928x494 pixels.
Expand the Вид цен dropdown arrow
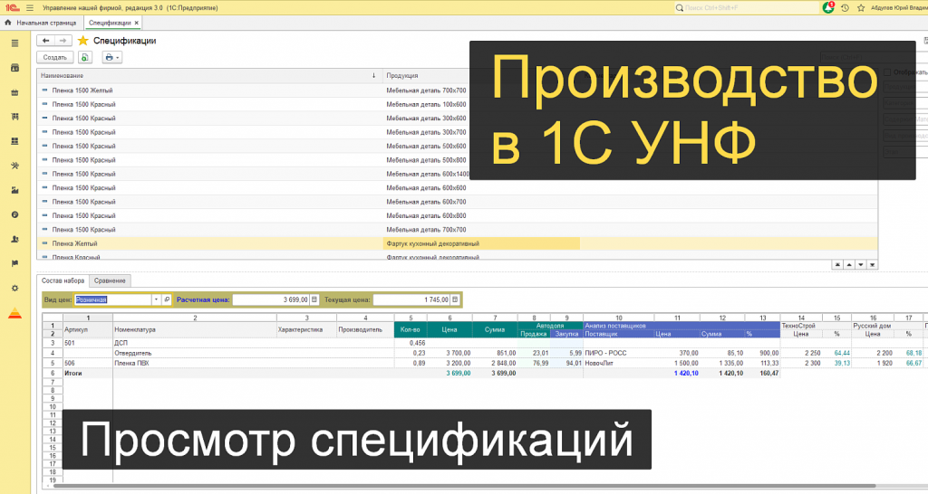click(x=156, y=299)
